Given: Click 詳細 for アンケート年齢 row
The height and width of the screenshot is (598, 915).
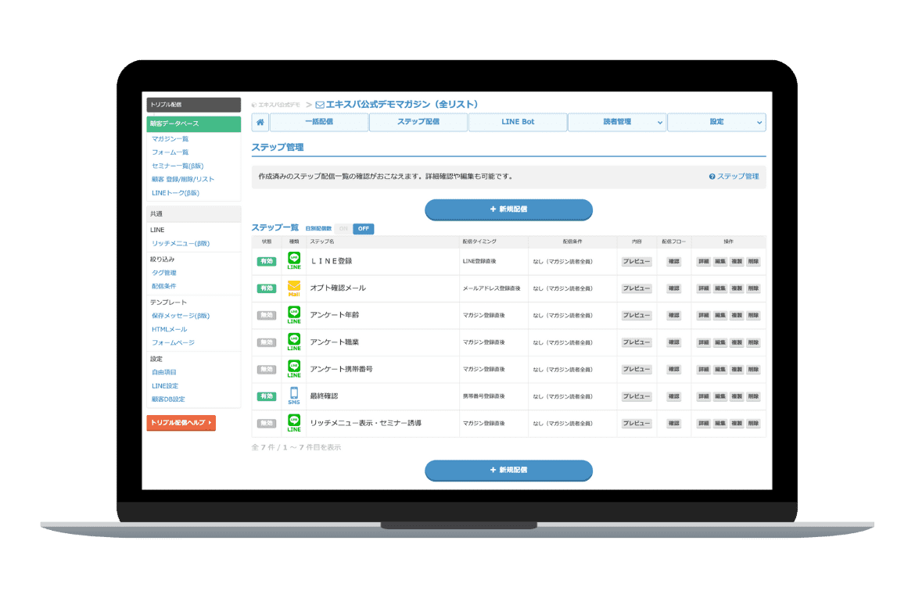Looking at the screenshot, I should click(x=704, y=315).
